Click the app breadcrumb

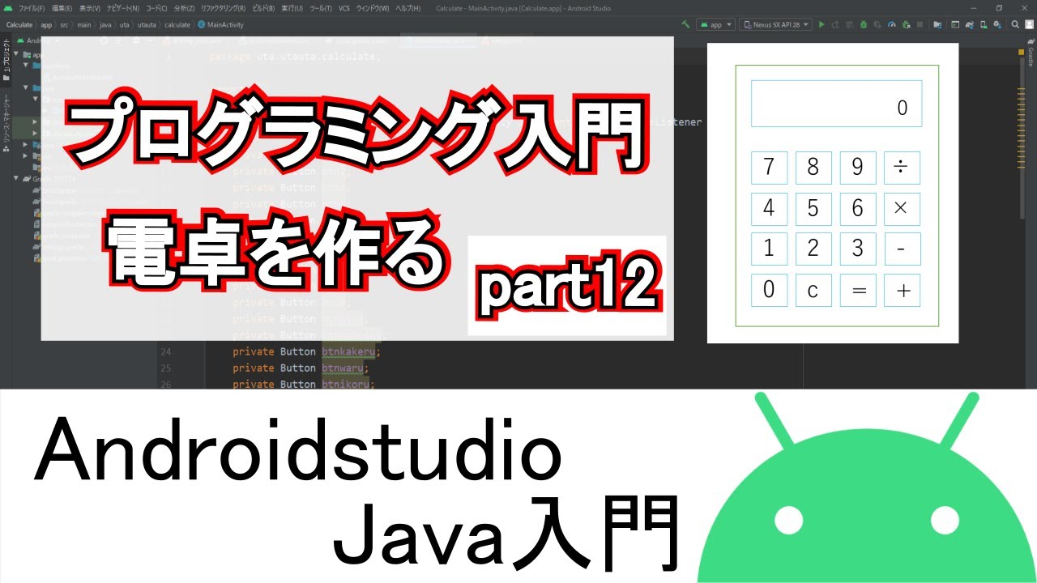(x=46, y=24)
